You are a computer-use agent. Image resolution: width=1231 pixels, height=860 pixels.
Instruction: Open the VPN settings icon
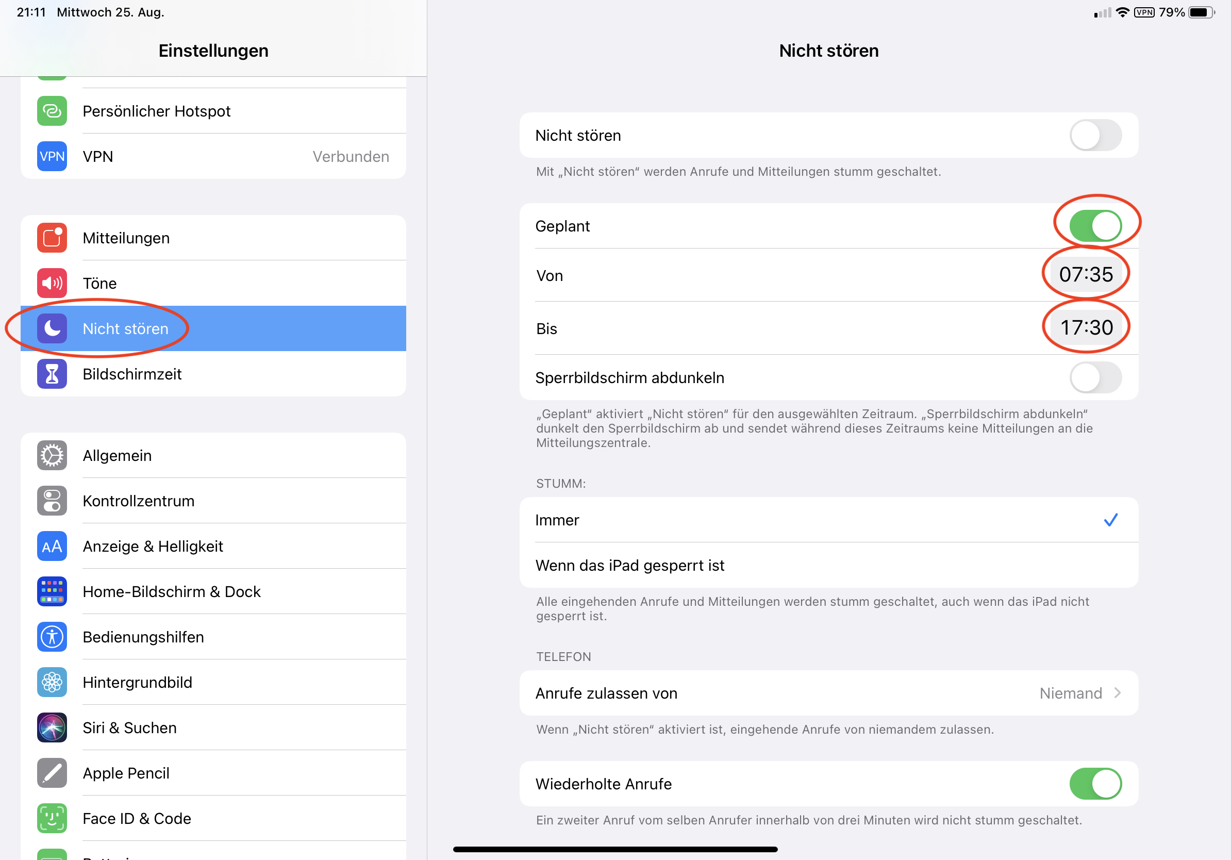(x=52, y=157)
